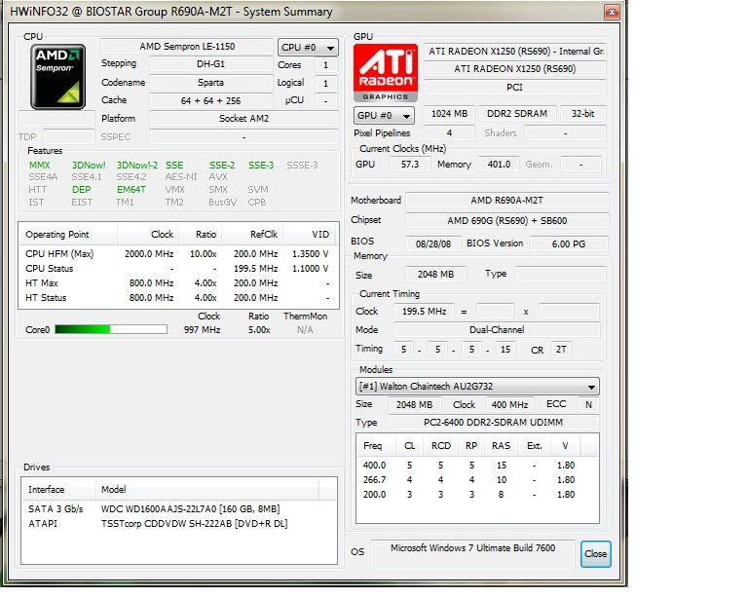The height and width of the screenshot is (598, 748).
Task: Click the AMD R690A-M2T motherboard field
Action: [x=507, y=201]
